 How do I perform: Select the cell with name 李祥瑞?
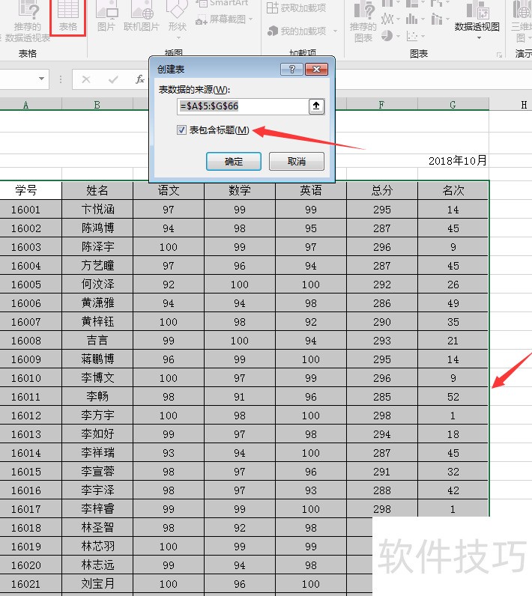pos(97,453)
